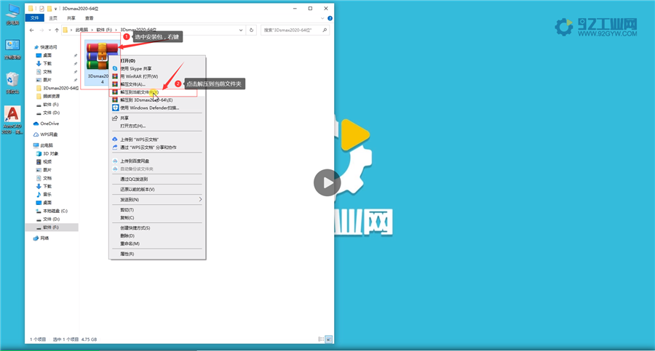Choose 剪切(T) in the context menu
Viewport: 655px width, 351px height.
(x=157, y=210)
